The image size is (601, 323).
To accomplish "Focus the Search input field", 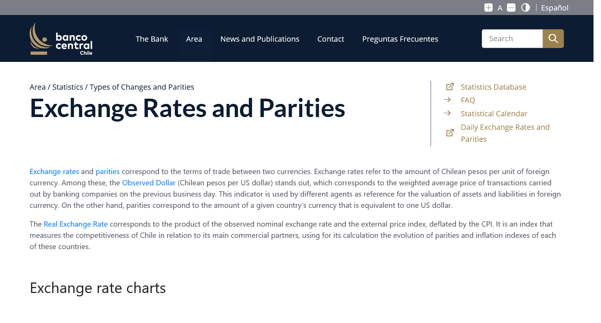I will click(512, 39).
